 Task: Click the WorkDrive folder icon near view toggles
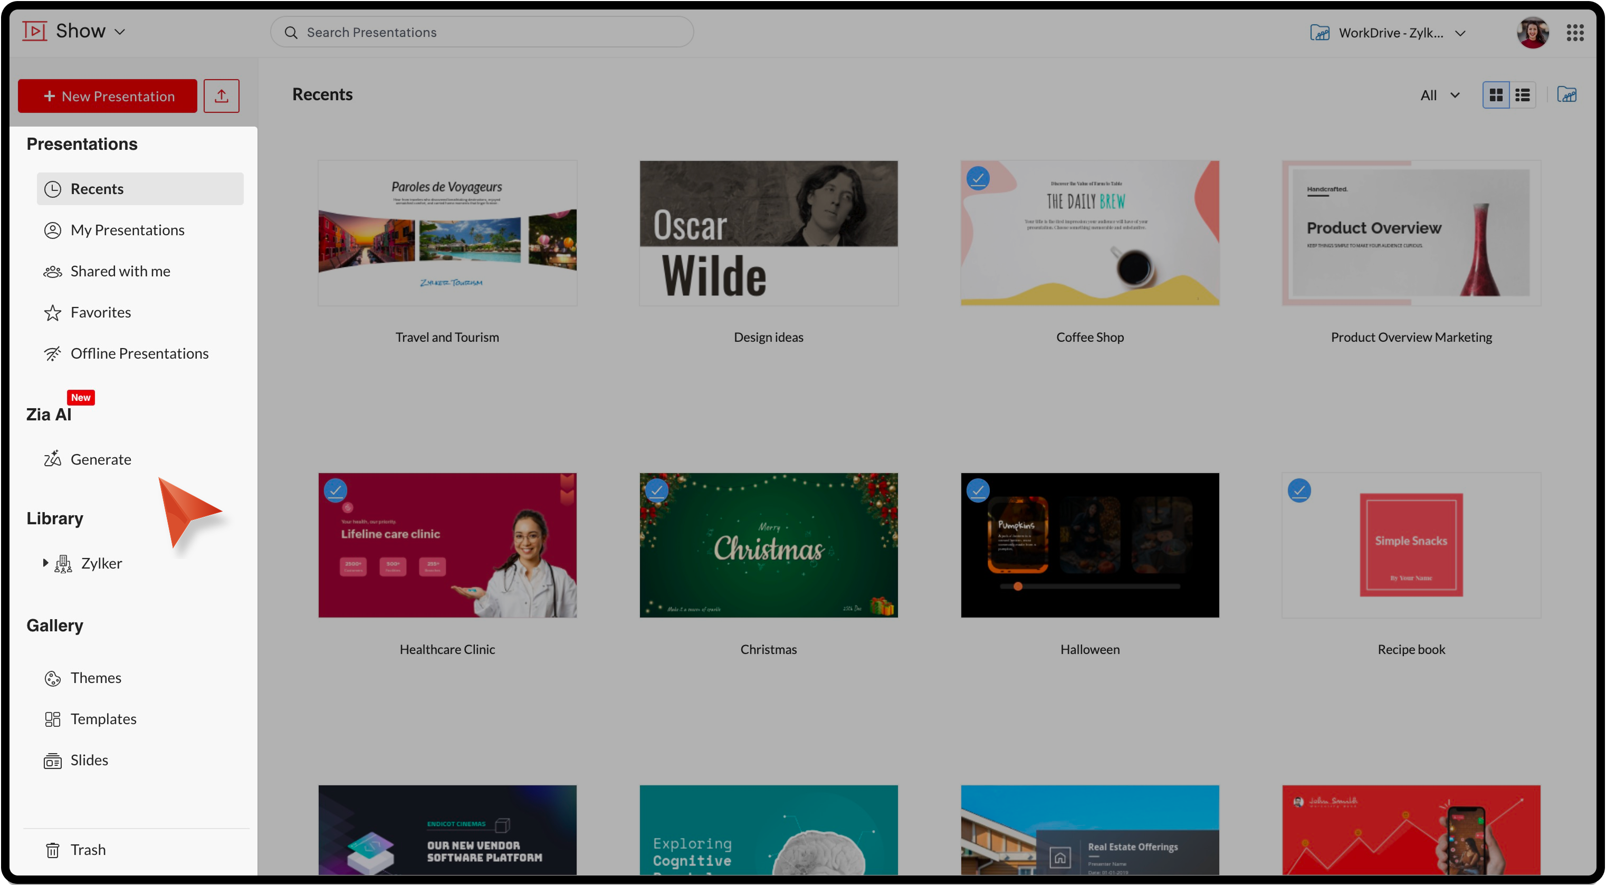pos(1567,95)
